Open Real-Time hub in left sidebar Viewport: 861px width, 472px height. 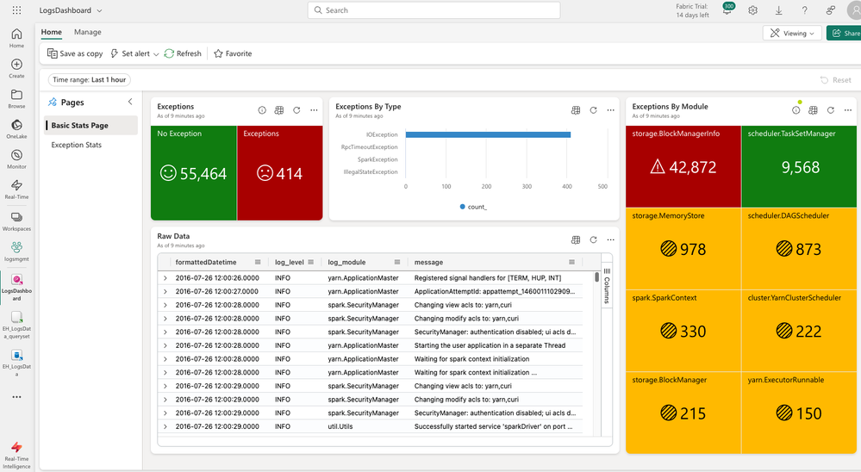pos(16,189)
